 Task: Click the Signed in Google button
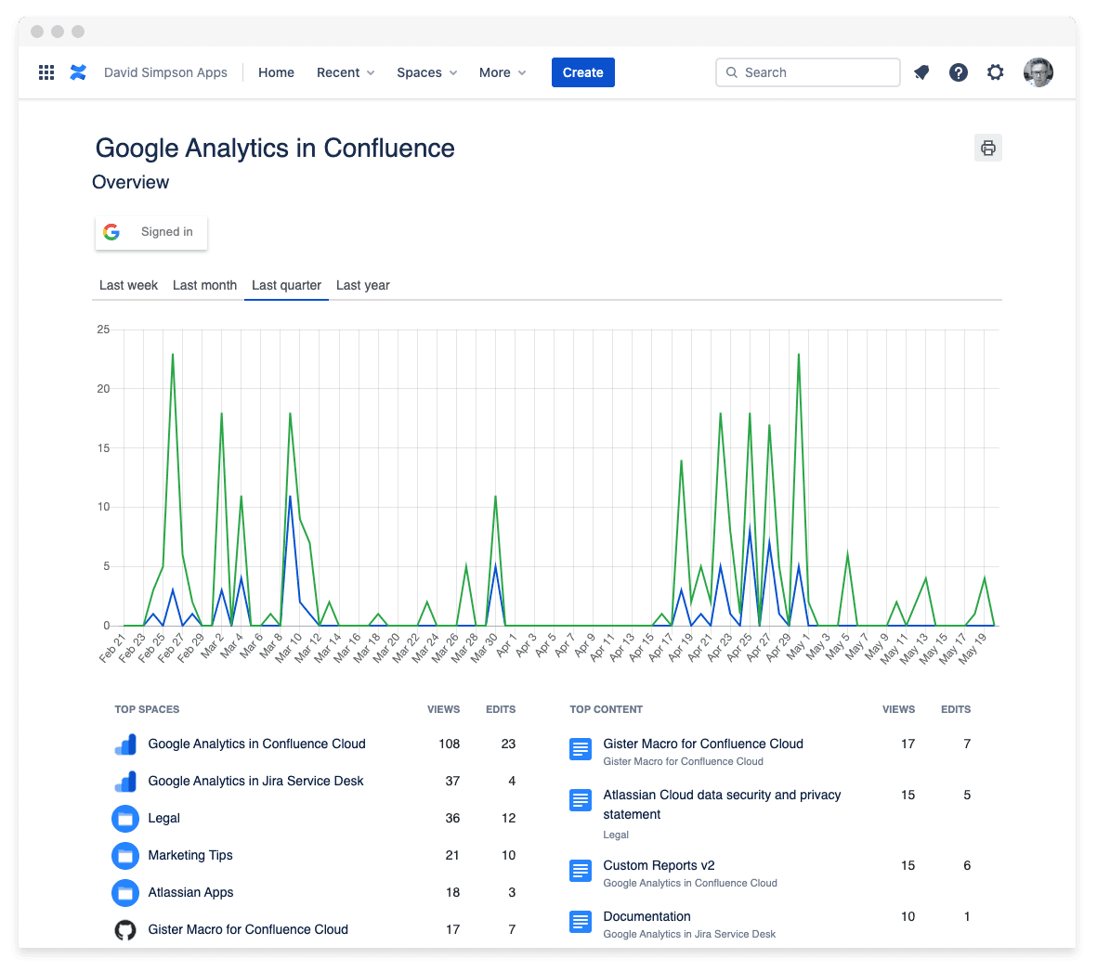coord(151,232)
